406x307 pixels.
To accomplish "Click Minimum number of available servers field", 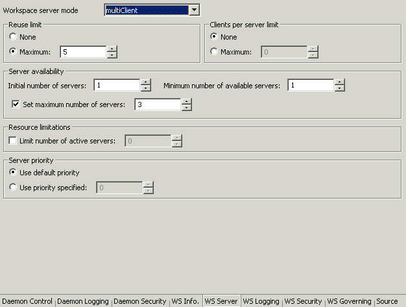I will (311, 85).
